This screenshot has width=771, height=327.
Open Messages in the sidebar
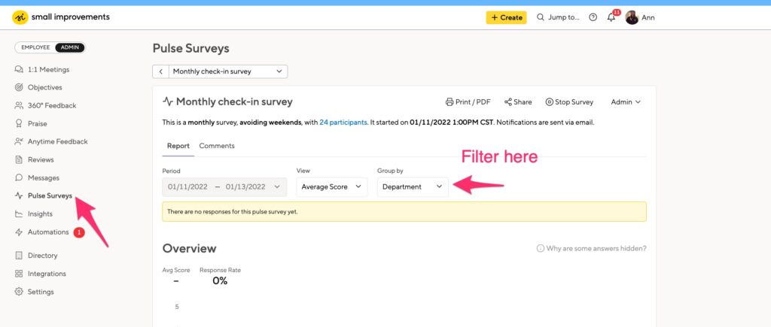click(43, 177)
